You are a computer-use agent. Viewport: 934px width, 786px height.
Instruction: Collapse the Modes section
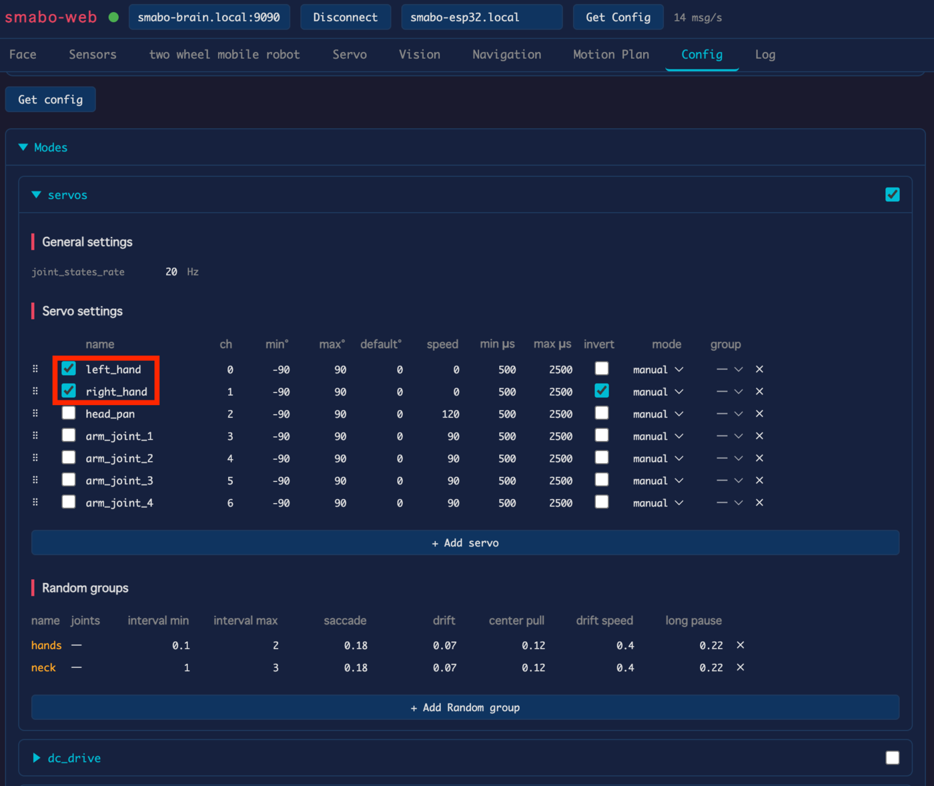click(23, 147)
